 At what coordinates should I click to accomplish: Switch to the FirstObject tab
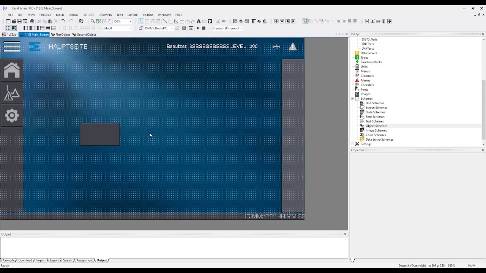pyautogui.click(x=61, y=35)
